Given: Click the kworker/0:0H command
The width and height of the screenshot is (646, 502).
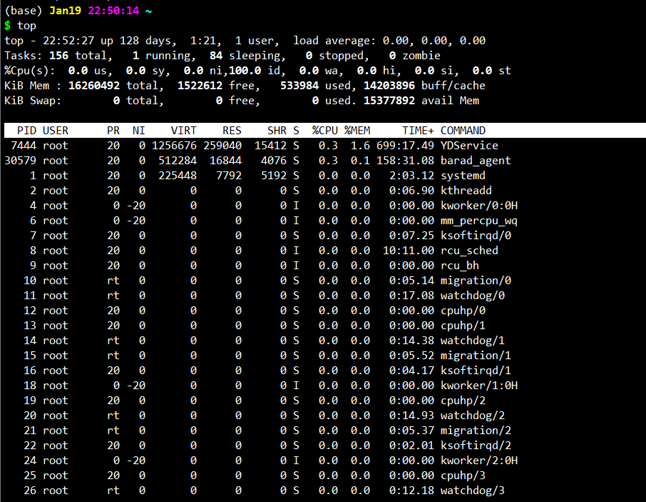Looking at the screenshot, I should pyautogui.click(x=478, y=206).
